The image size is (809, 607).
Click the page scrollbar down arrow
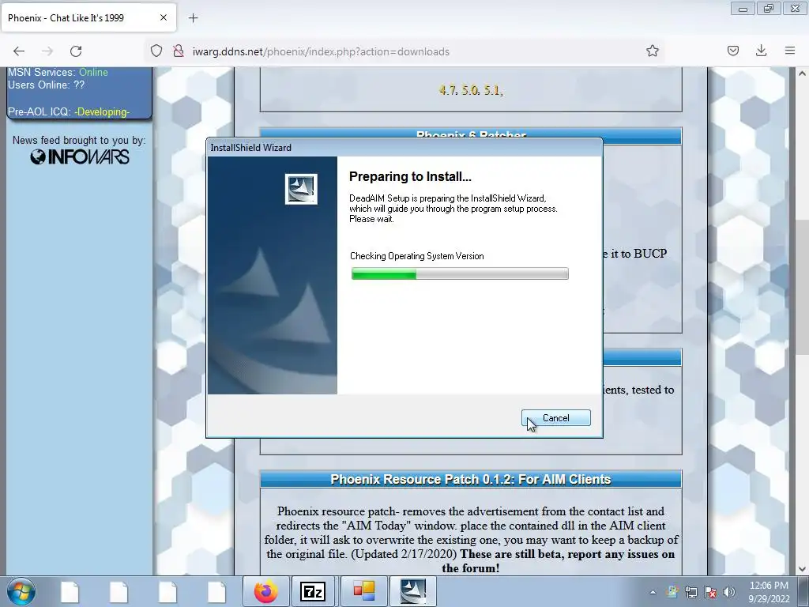pos(802,569)
